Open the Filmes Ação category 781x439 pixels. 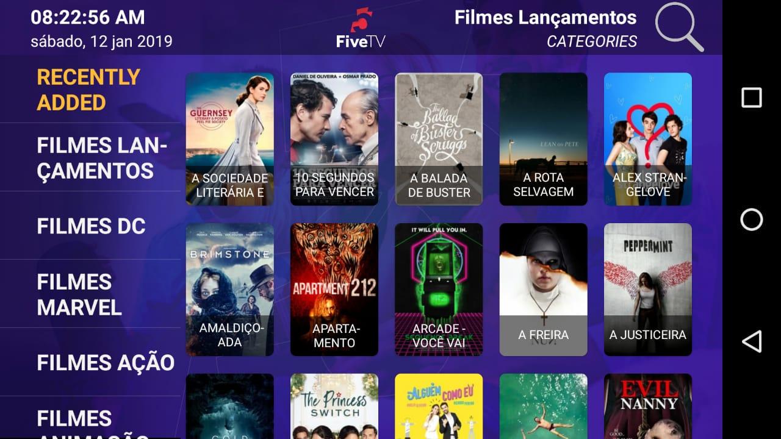click(106, 362)
